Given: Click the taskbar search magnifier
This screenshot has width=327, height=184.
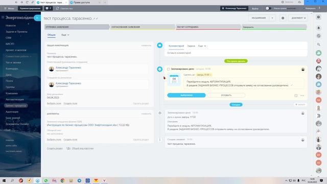Looking at the screenshot, I should pos(12,180).
